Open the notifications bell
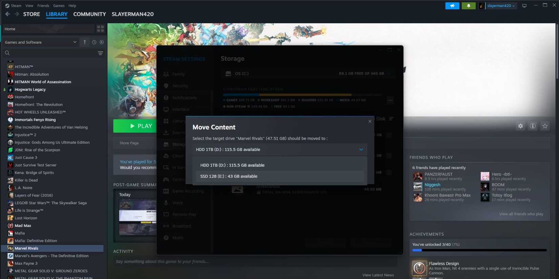 pyautogui.click(x=469, y=6)
